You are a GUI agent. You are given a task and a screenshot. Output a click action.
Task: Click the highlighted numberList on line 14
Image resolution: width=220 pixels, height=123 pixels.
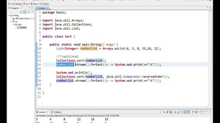point(65,65)
